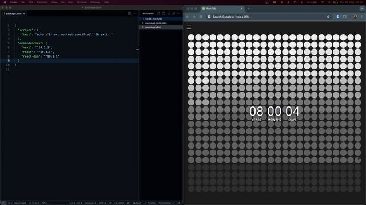Image resolution: width=366 pixels, height=205 pixels.
Task: Click the 00 MONTHS counter
Action: coord(274,114)
